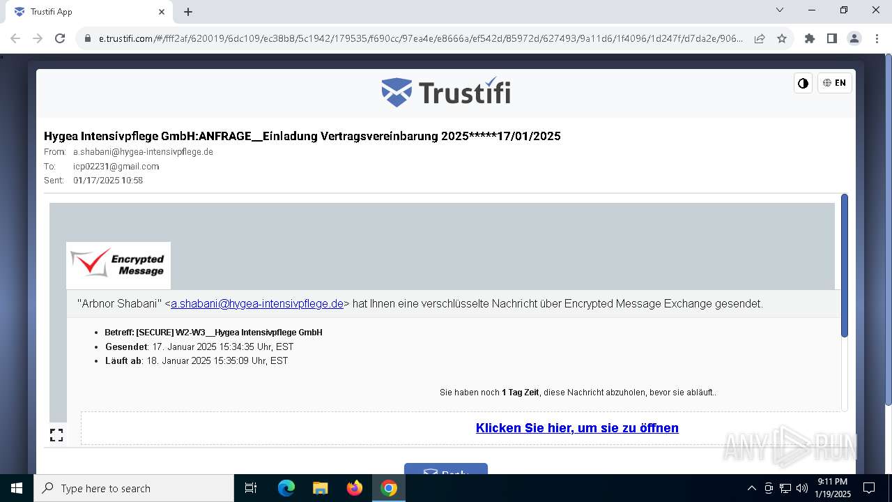Launch Microsoft Edge from taskbar
892x502 pixels.
click(286, 488)
